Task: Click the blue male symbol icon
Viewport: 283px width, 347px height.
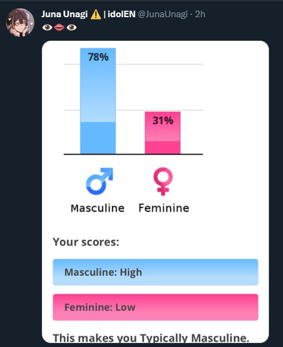Action: pos(99,181)
